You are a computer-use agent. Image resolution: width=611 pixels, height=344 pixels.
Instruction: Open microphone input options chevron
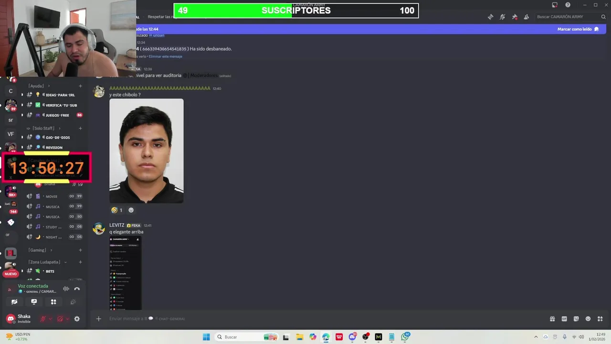click(x=50, y=319)
